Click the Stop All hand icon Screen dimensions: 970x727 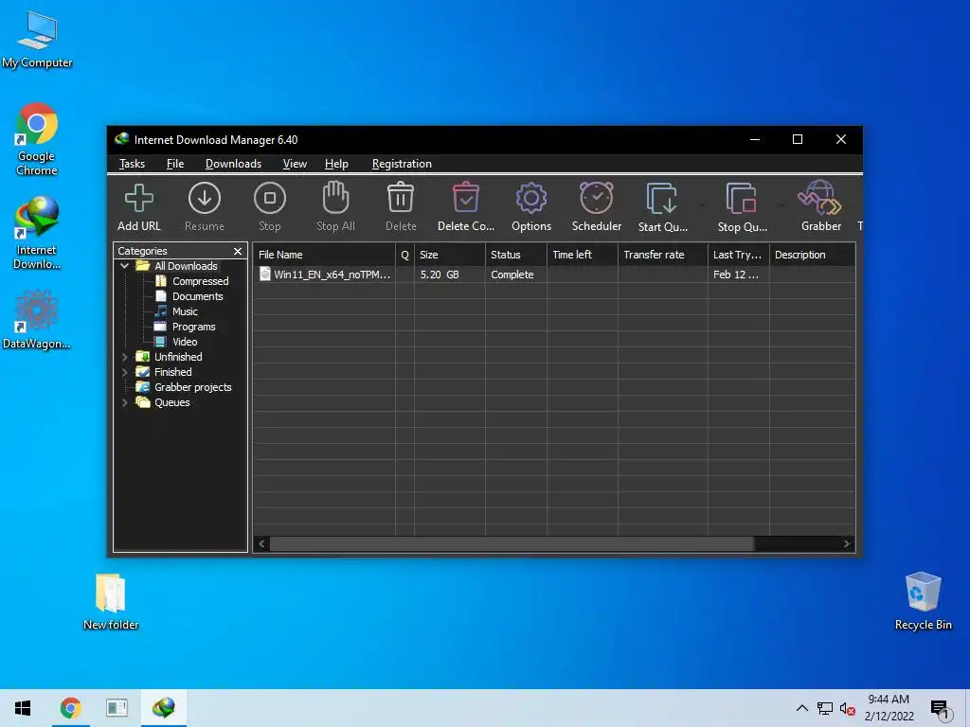(x=335, y=198)
